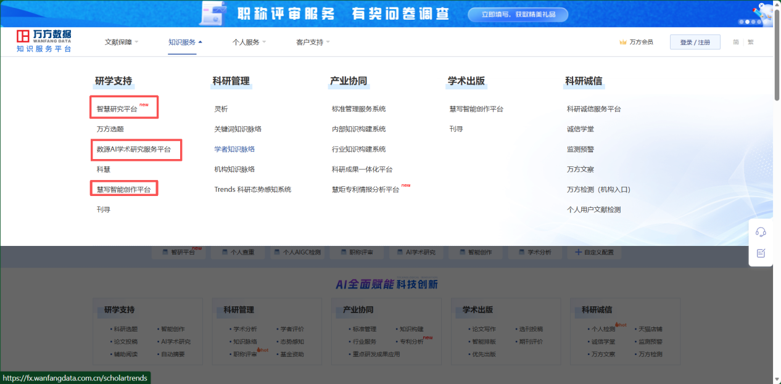
Task: Click the 登录 / 注册 button
Action: tap(695, 43)
